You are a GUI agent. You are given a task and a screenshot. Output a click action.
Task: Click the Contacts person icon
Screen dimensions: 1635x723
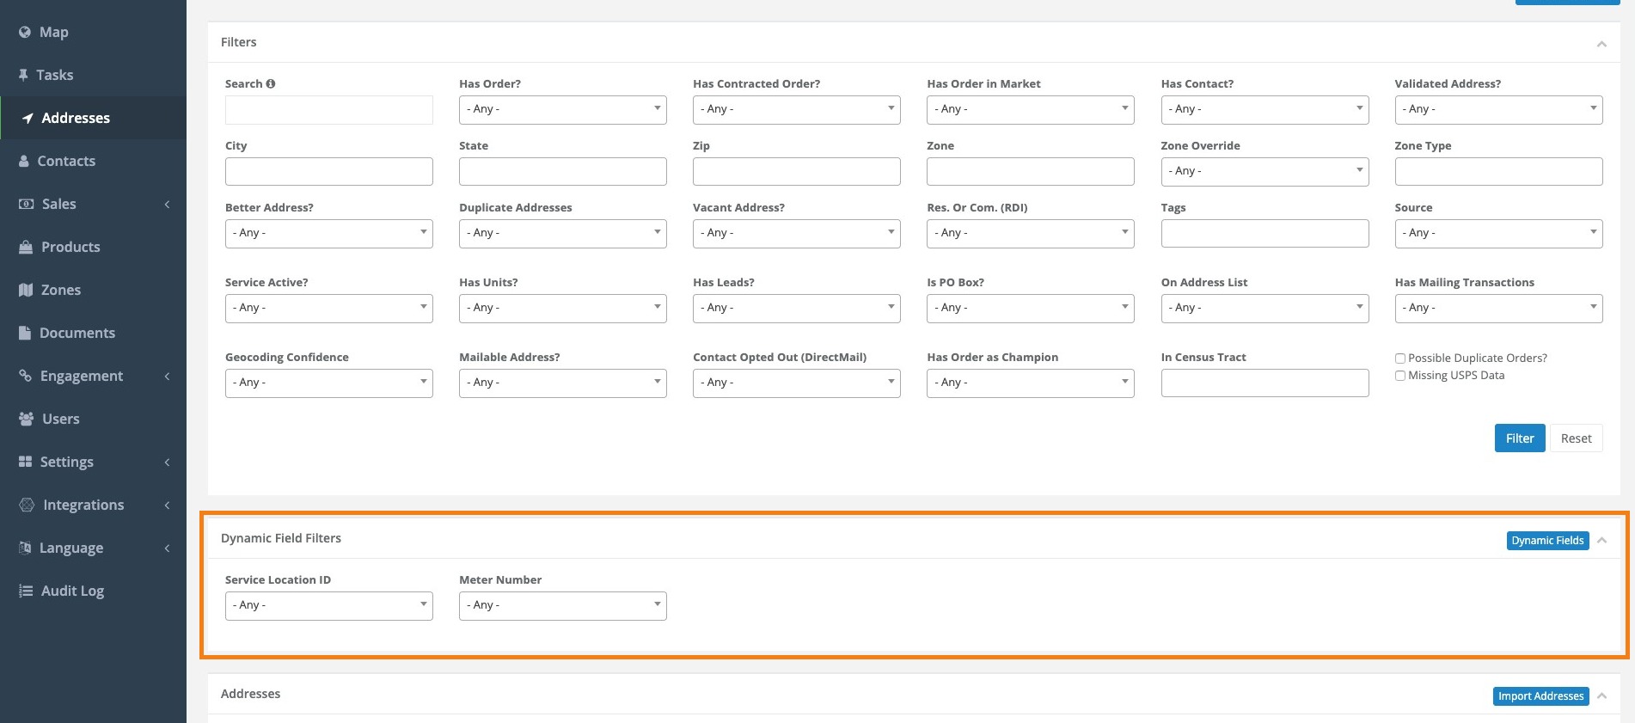coord(24,161)
